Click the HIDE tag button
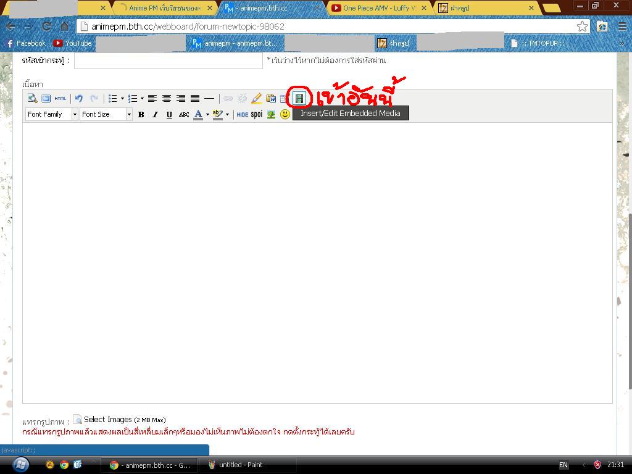This screenshot has height=474, width=632. (242, 114)
